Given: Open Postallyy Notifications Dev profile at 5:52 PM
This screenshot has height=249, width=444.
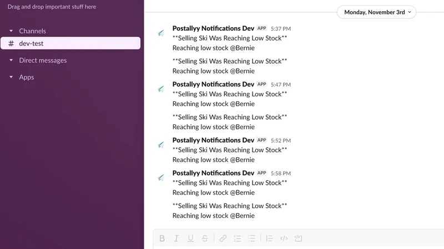Looking at the screenshot, I should (213, 140).
